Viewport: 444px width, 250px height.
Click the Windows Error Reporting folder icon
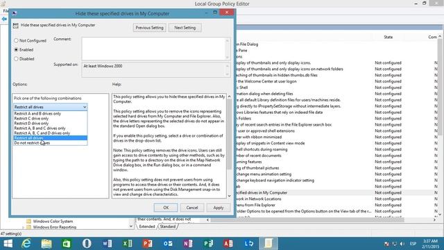coord(28,227)
